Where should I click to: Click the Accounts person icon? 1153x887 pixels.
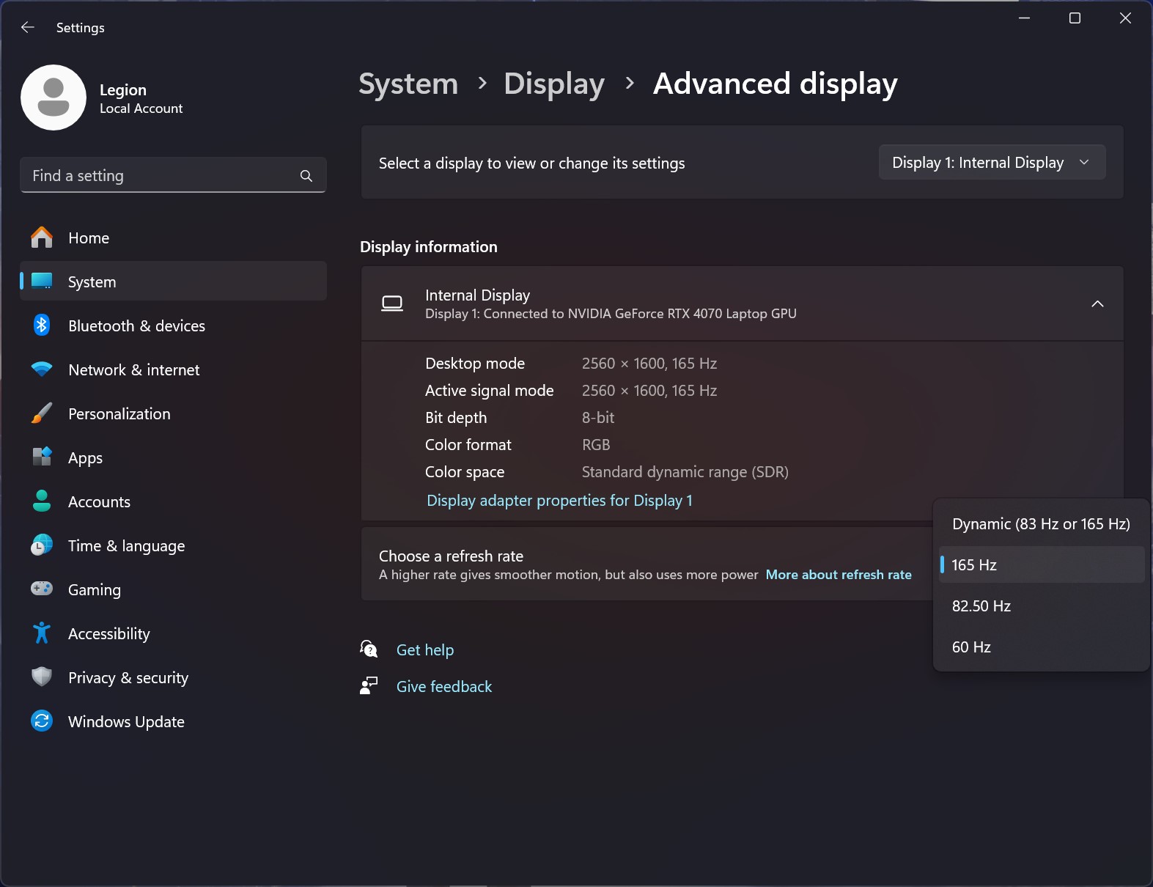tap(42, 501)
